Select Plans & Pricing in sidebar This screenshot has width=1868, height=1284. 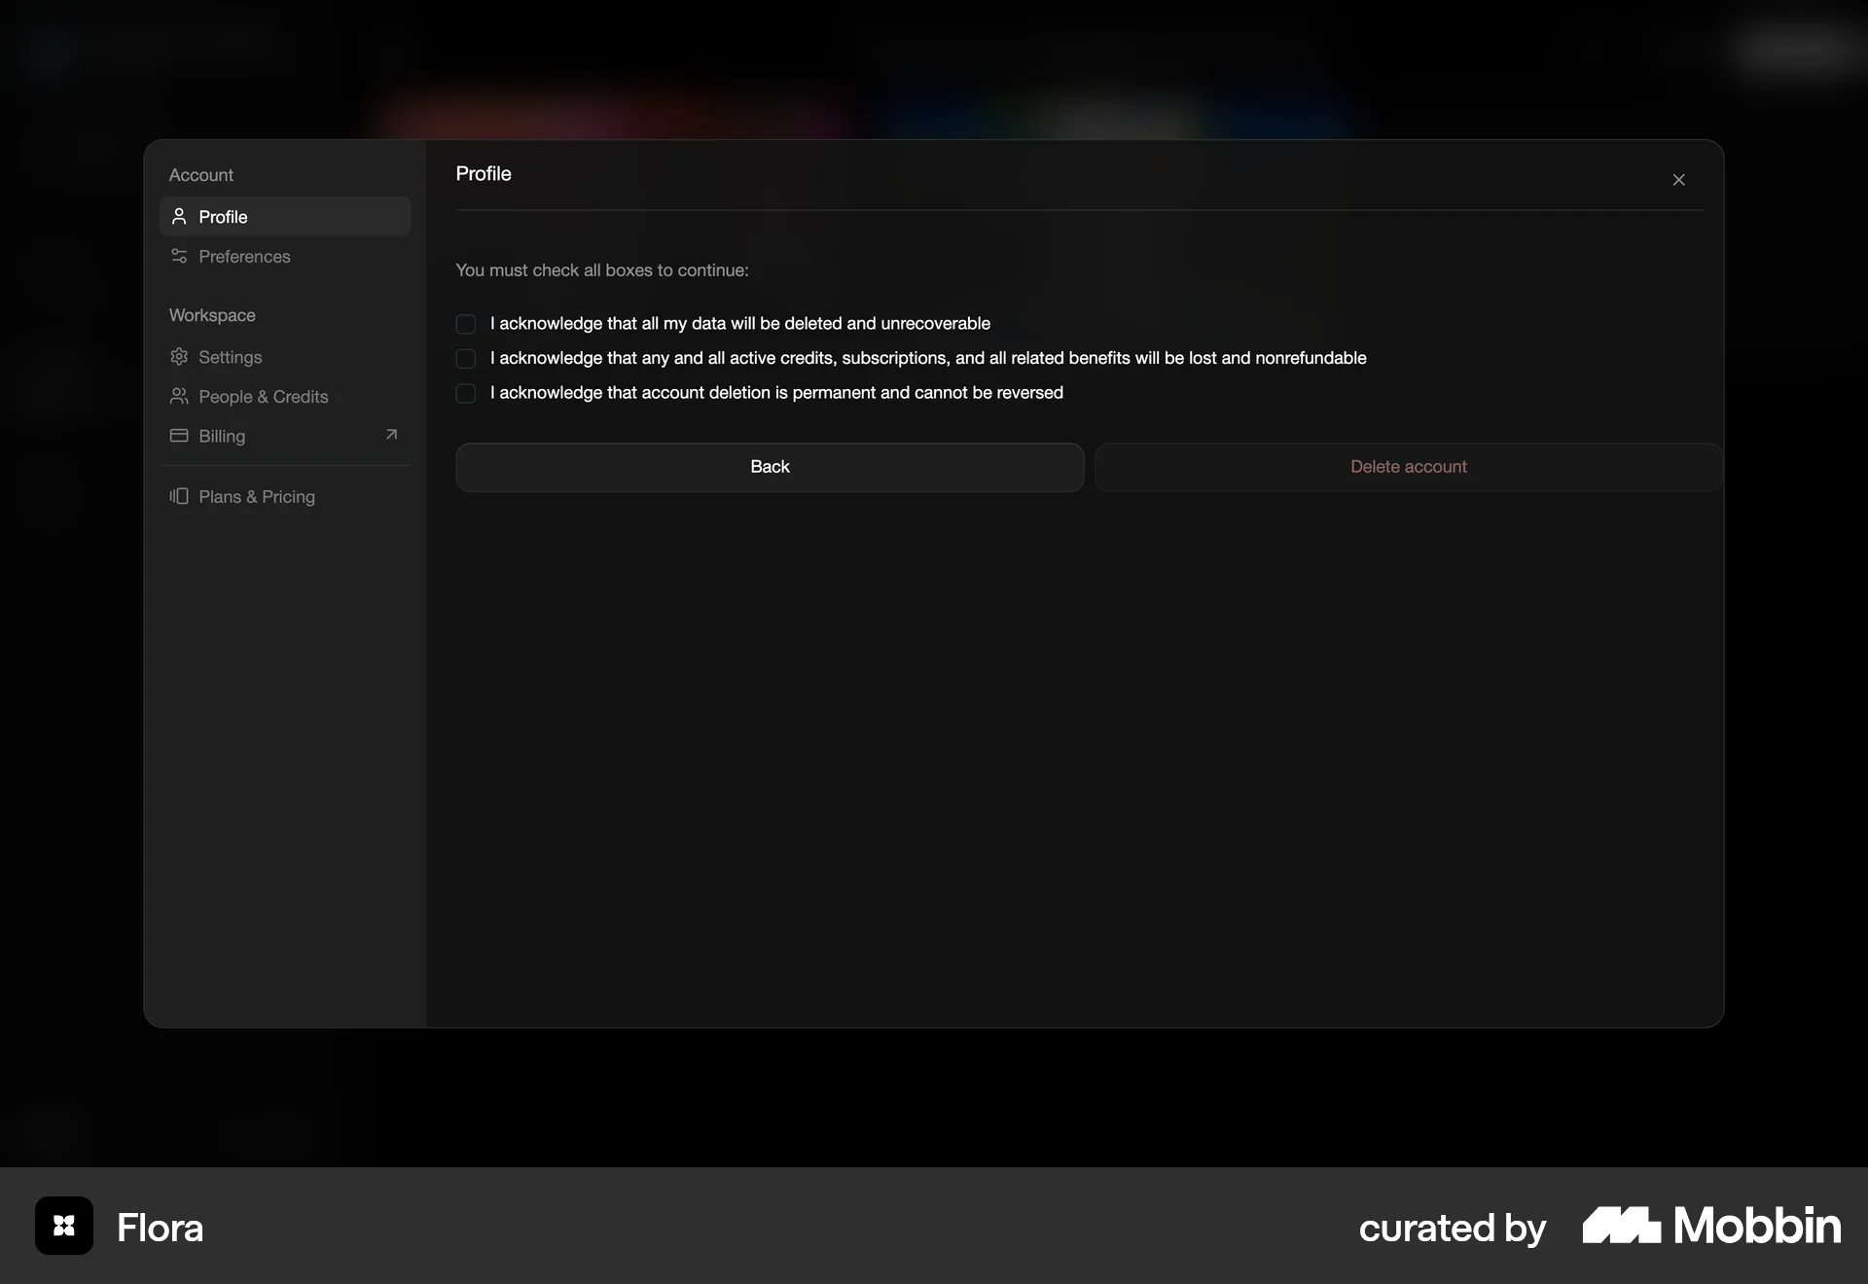pyautogui.click(x=257, y=497)
